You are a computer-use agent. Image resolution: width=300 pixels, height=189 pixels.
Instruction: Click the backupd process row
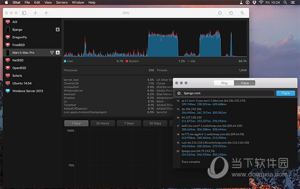109,94
